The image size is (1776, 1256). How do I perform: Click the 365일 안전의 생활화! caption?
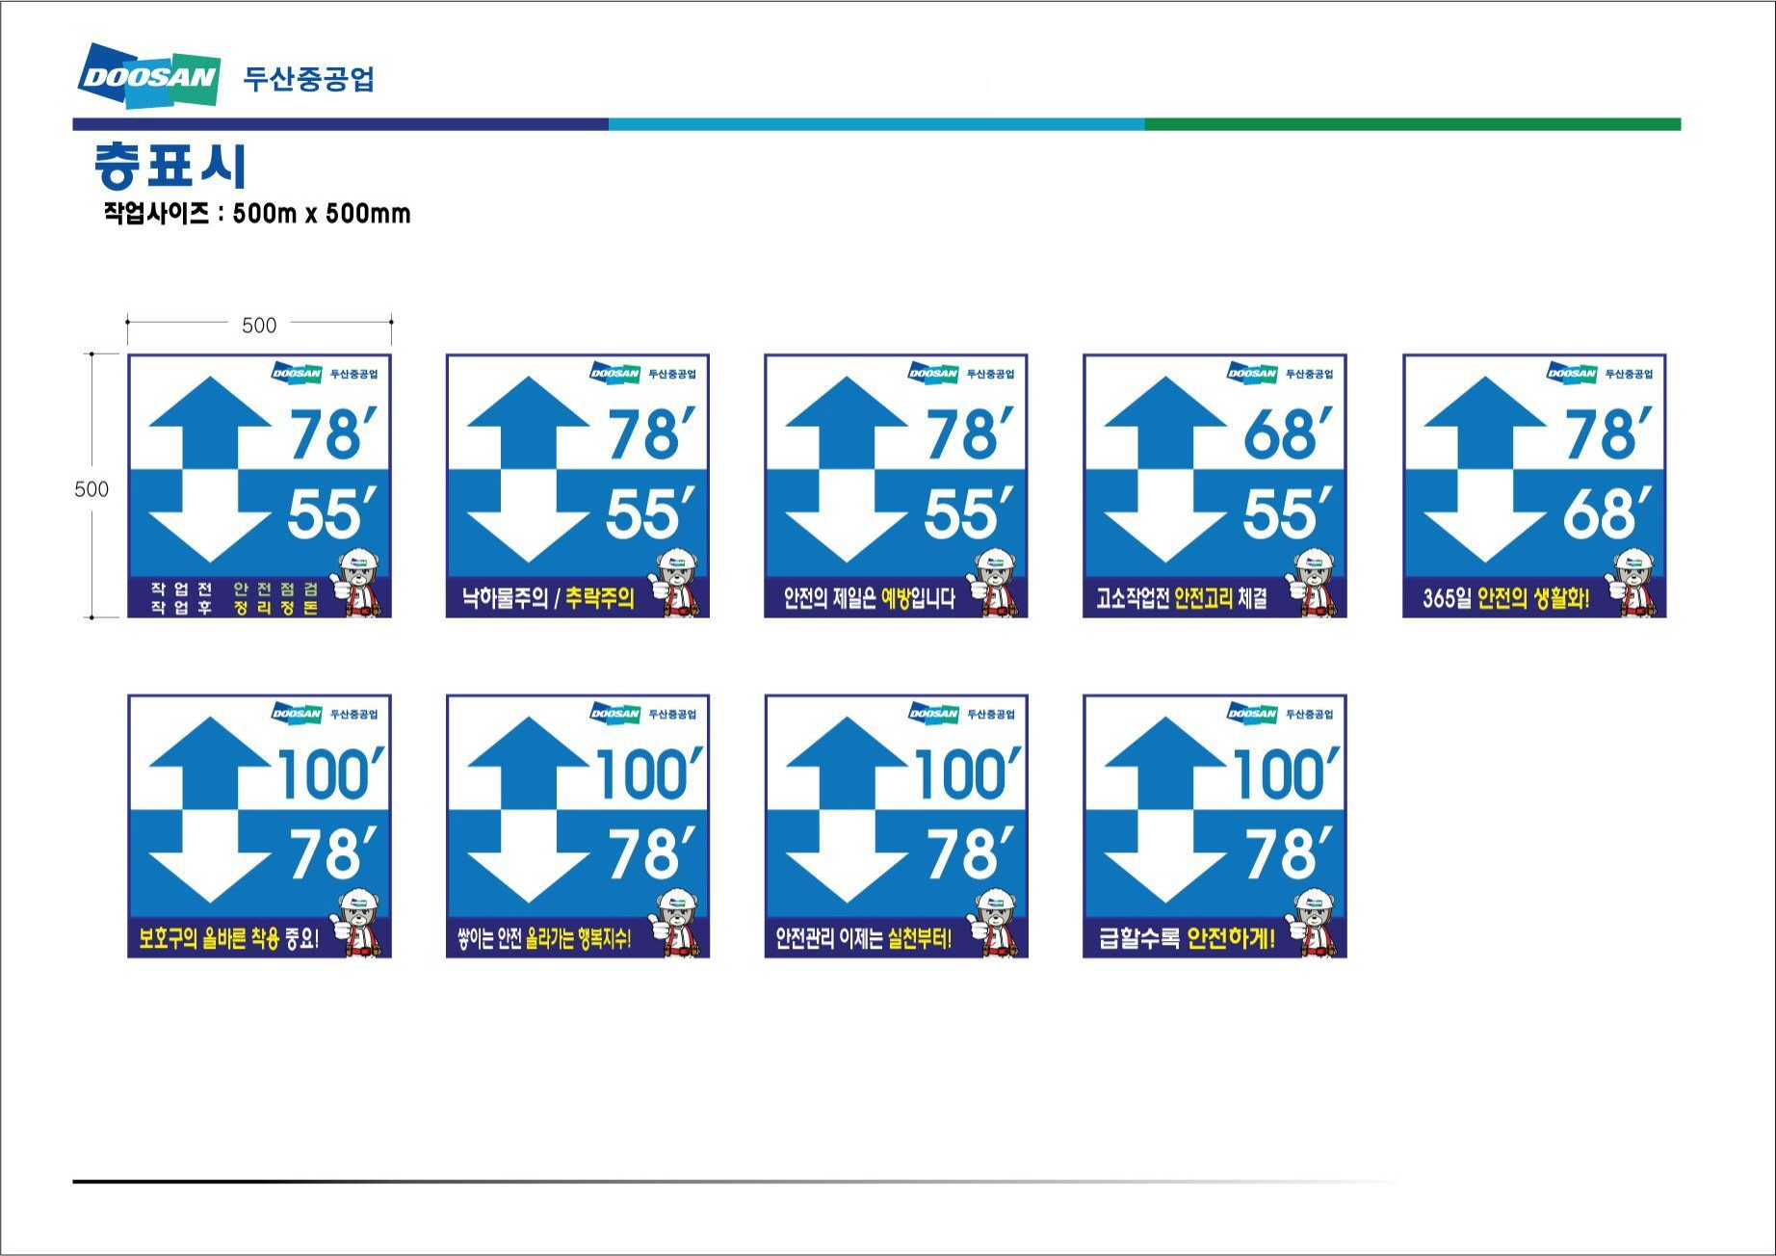1505,598
